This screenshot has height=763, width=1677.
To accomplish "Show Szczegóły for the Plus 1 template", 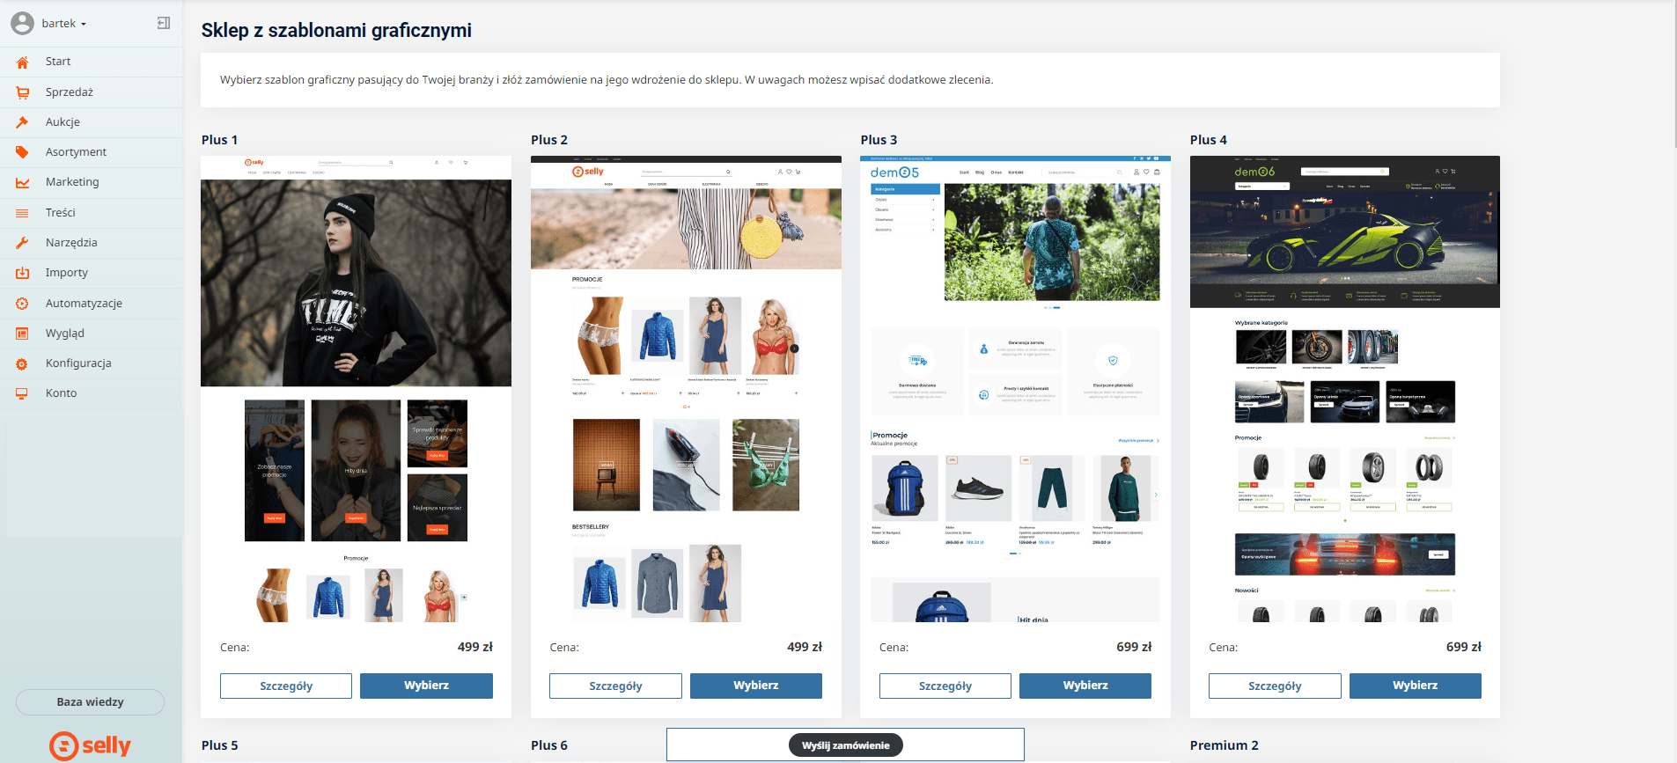I will (x=286, y=686).
